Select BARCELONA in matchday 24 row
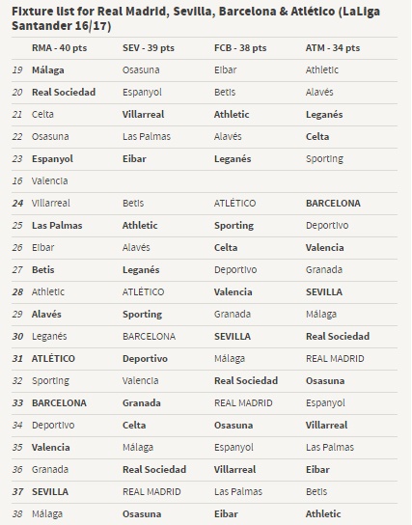 point(333,204)
